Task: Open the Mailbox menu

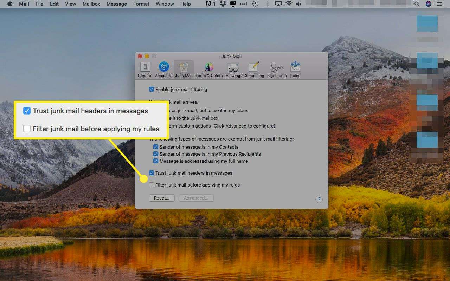Action: click(x=91, y=4)
